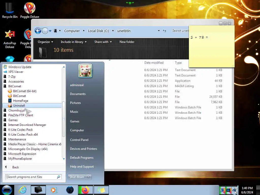Open the AstroPop Deluxe desktop icon
Screen dimensions: 260x195
[10, 39]
